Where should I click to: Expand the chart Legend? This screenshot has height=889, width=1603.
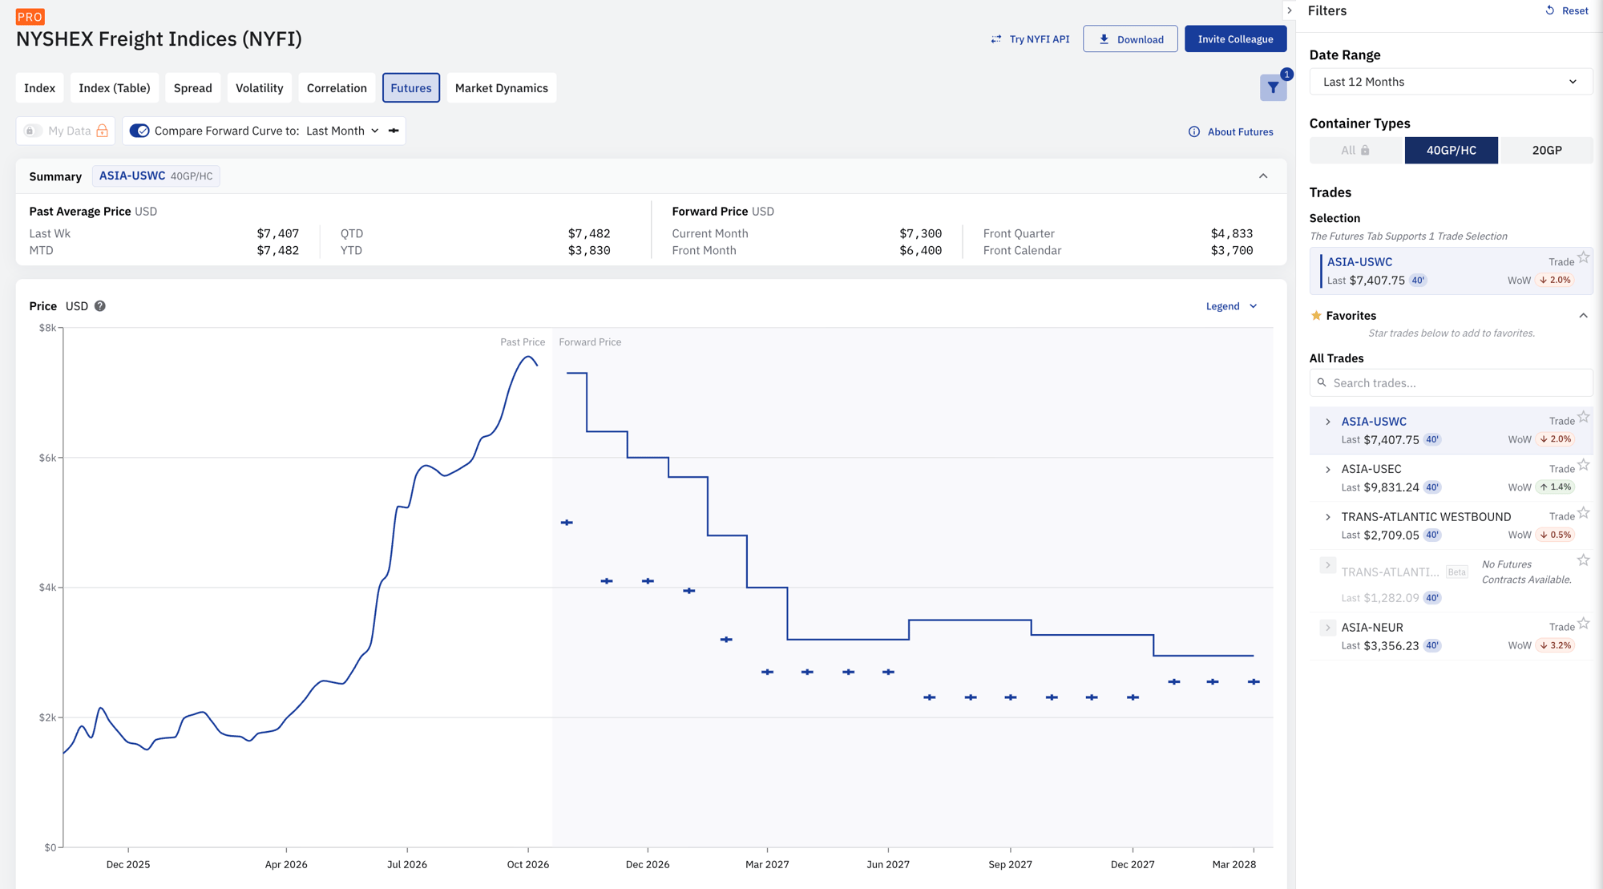[x=1232, y=306]
